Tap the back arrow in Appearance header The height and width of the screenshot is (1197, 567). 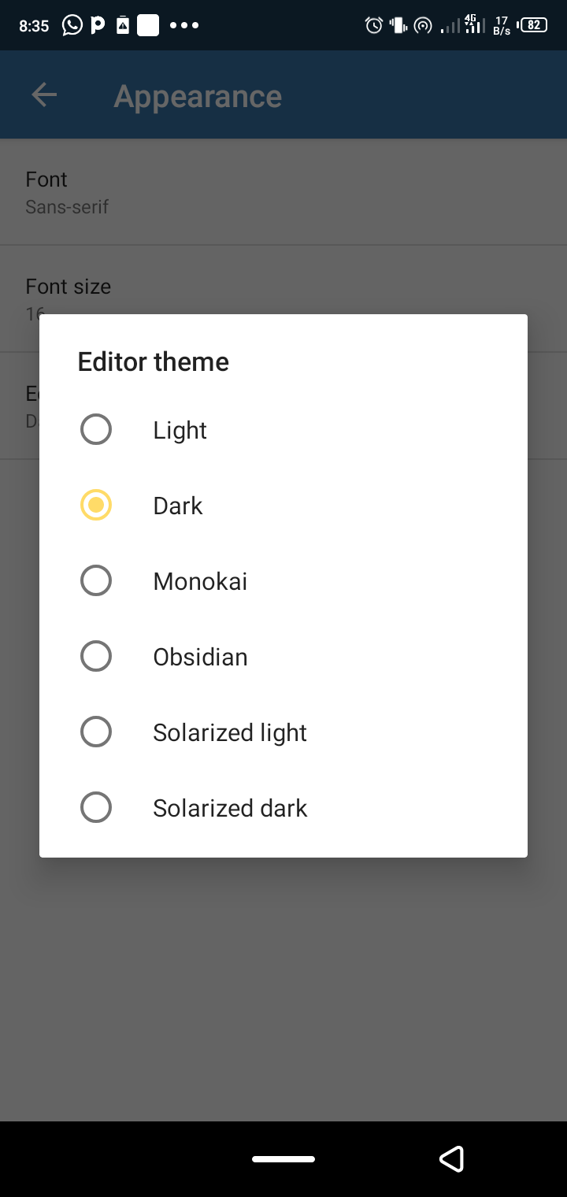(x=44, y=95)
